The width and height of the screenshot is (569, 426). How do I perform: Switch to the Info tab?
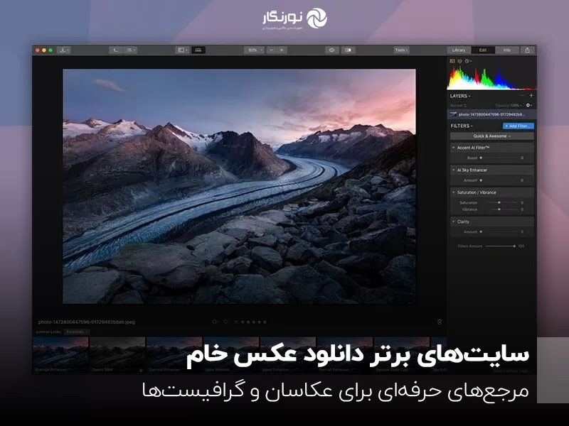(506, 50)
